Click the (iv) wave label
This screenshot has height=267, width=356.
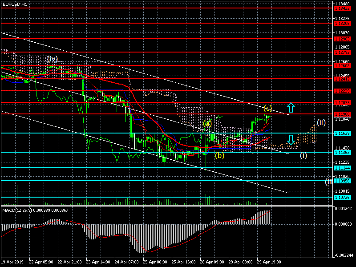pyautogui.click(x=53, y=59)
